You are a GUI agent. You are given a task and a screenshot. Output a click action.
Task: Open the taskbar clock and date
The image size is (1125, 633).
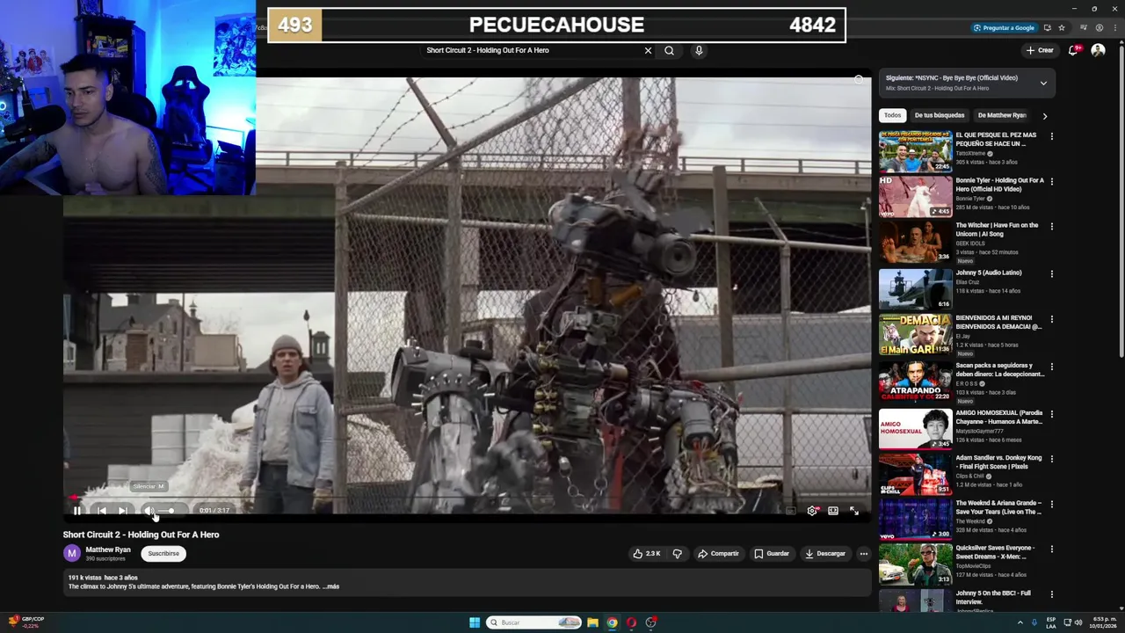tap(1103, 622)
